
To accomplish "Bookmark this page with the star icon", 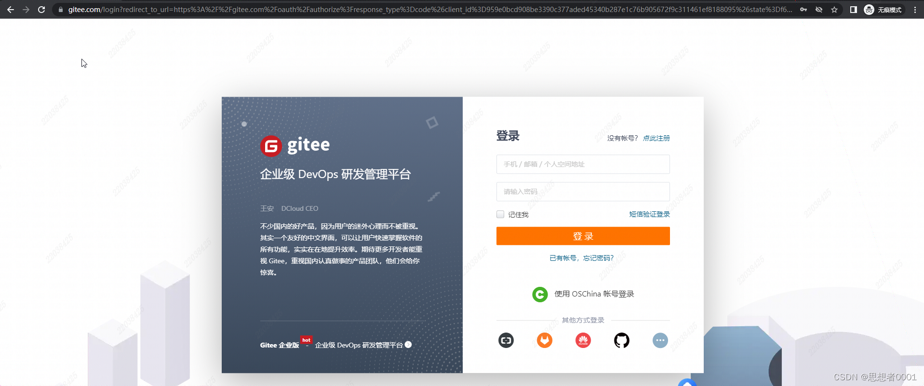I will (834, 10).
